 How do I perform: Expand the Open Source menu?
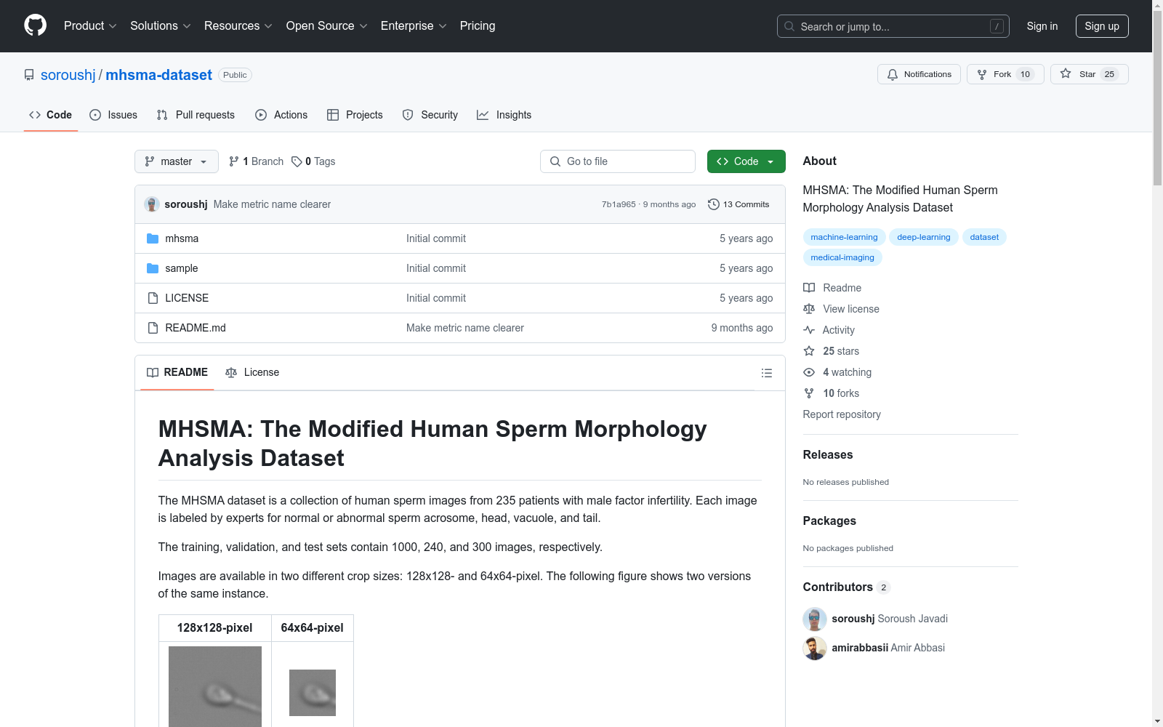pyautogui.click(x=327, y=26)
